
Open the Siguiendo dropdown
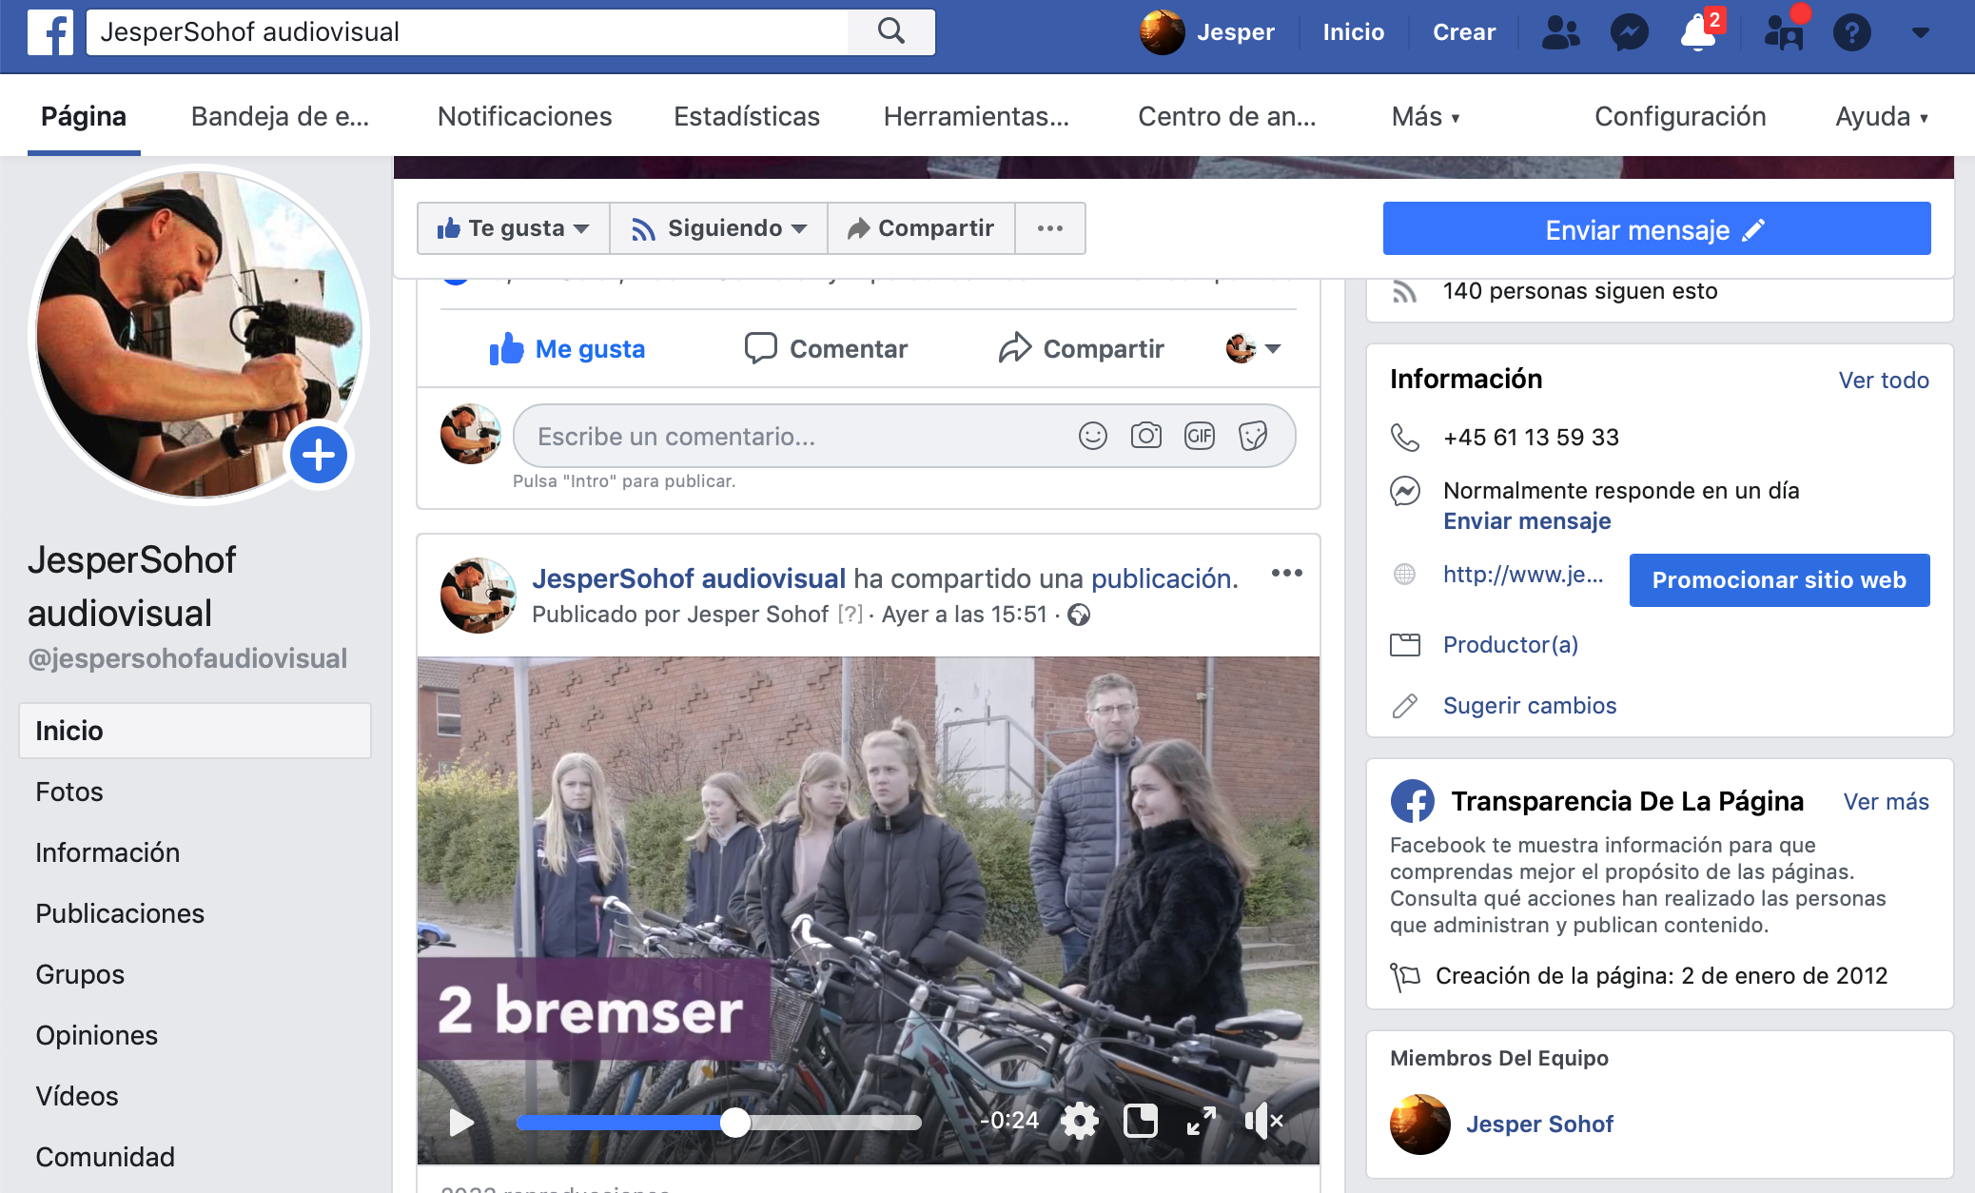pos(719,228)
